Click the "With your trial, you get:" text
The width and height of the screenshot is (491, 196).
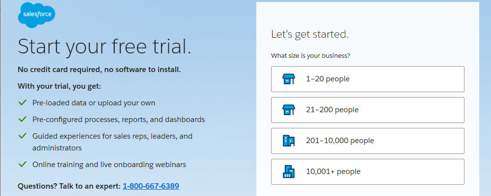click(x=59, y=86)
